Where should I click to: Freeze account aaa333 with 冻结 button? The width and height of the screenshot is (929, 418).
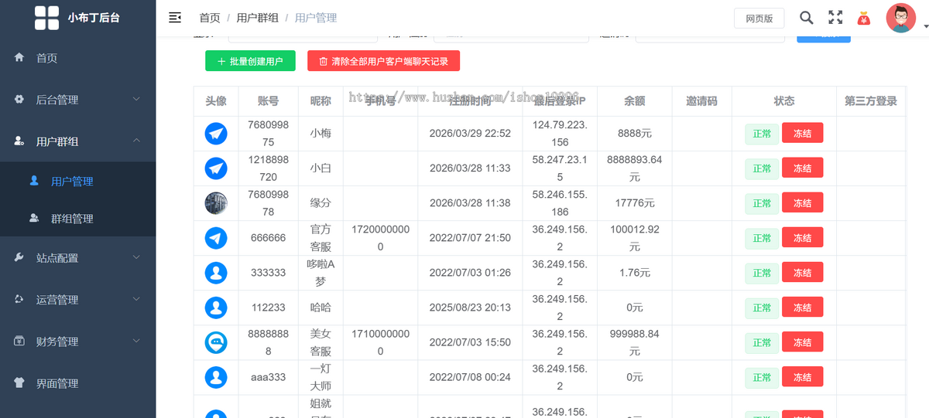pyautogui.click(x=802, y=377)
